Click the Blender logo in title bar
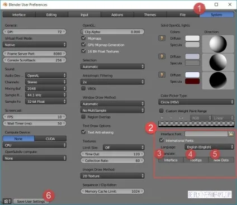Viewport: 237px width, 205px height. 5,4
